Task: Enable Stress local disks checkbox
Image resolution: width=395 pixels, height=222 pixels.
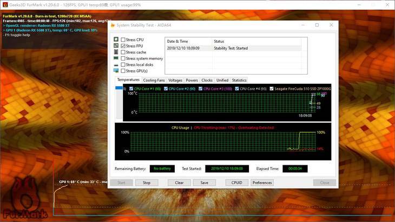Action: click(123, 65)
